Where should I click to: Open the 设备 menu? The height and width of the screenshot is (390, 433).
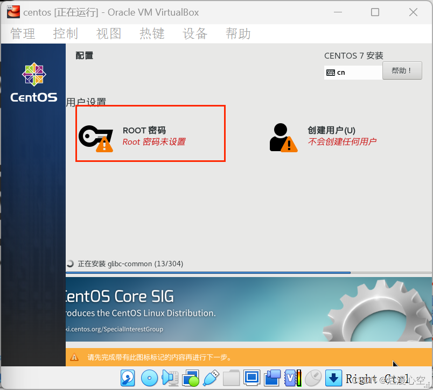[x=195, y=34]
